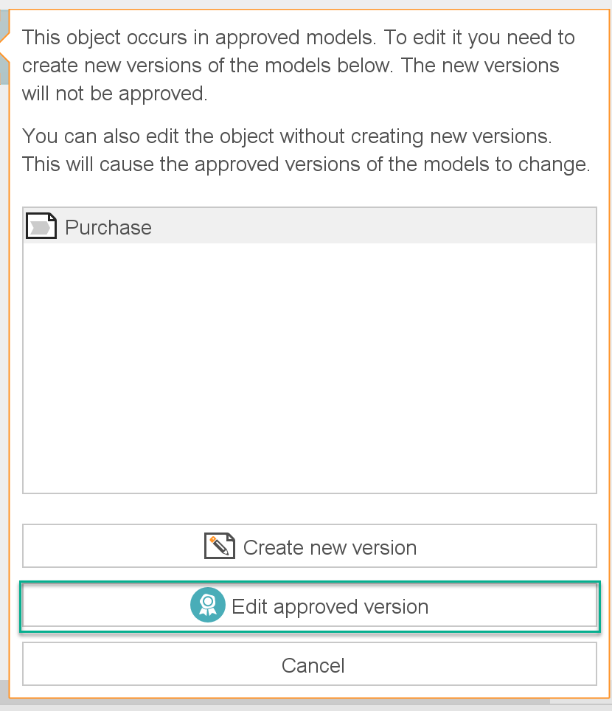Dismiss the dialog with Cancel
This screenshot has height=711, width=612.
coord(313,665)
